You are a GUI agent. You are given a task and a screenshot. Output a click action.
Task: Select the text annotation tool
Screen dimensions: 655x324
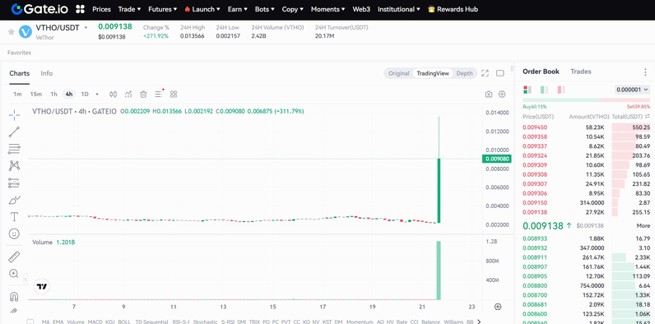[14, 217]
